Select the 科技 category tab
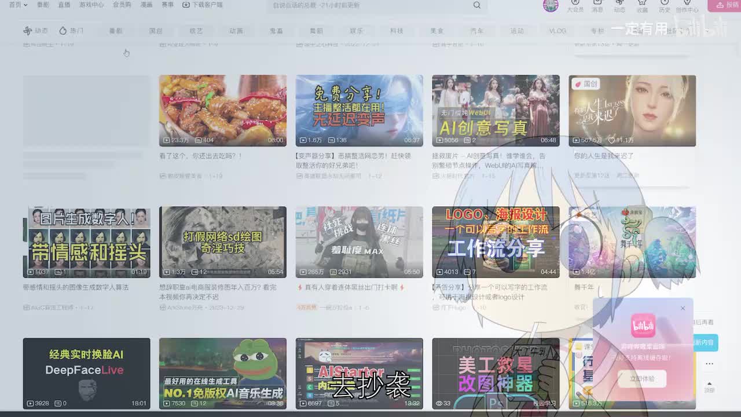Screen dimensions: 741x417 coord(397,31)
